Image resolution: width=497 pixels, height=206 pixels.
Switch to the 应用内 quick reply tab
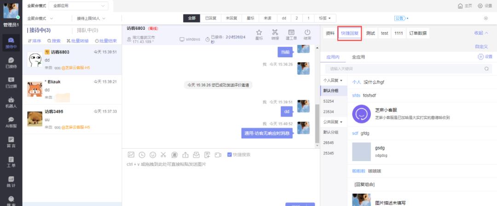point(333,57)
